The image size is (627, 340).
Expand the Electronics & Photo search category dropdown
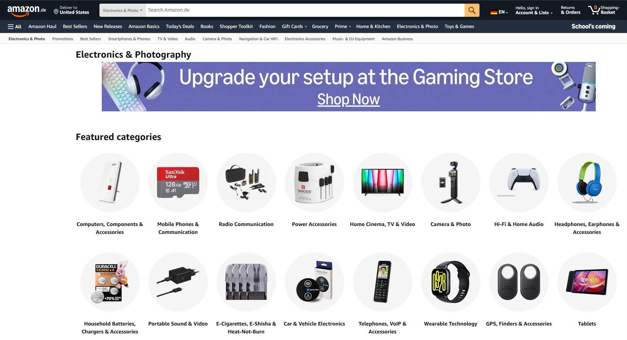123,11
